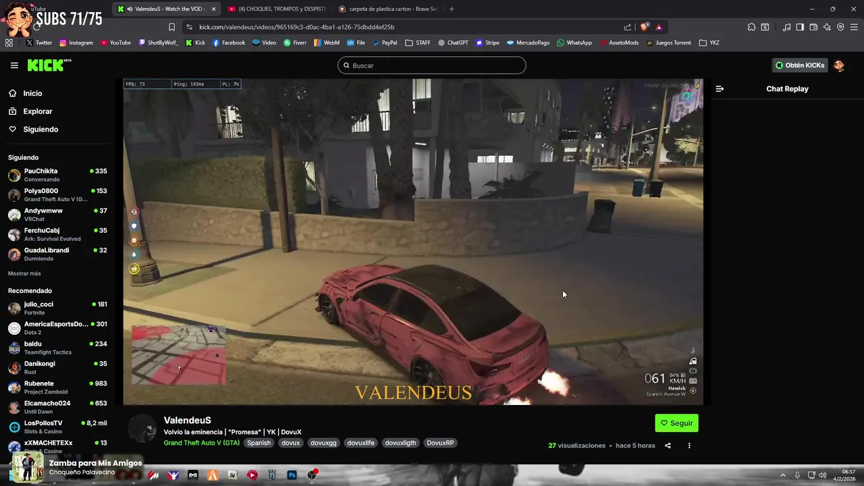The image size is (864, 486).
Task: Select the dovux tag
Action: (x=291, y=443)
